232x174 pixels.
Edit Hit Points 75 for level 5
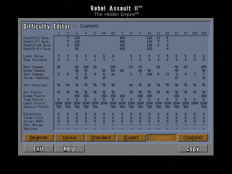95,92
